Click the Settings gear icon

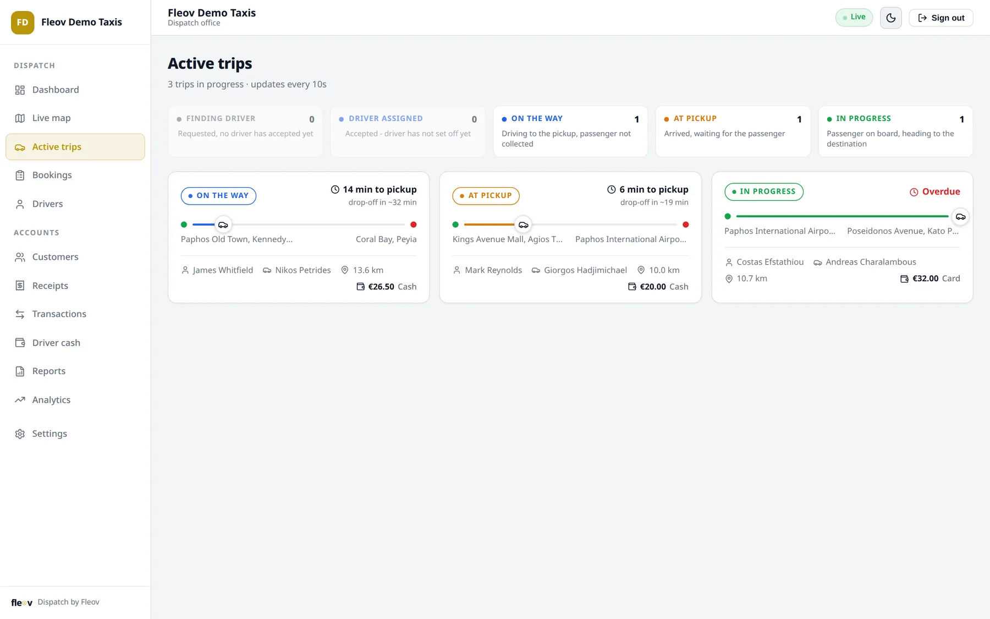(x=20, y=434)
